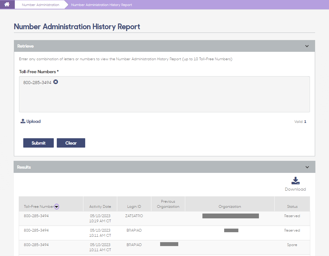
Task: Click the Results panel title
Action: click(24, 167)
